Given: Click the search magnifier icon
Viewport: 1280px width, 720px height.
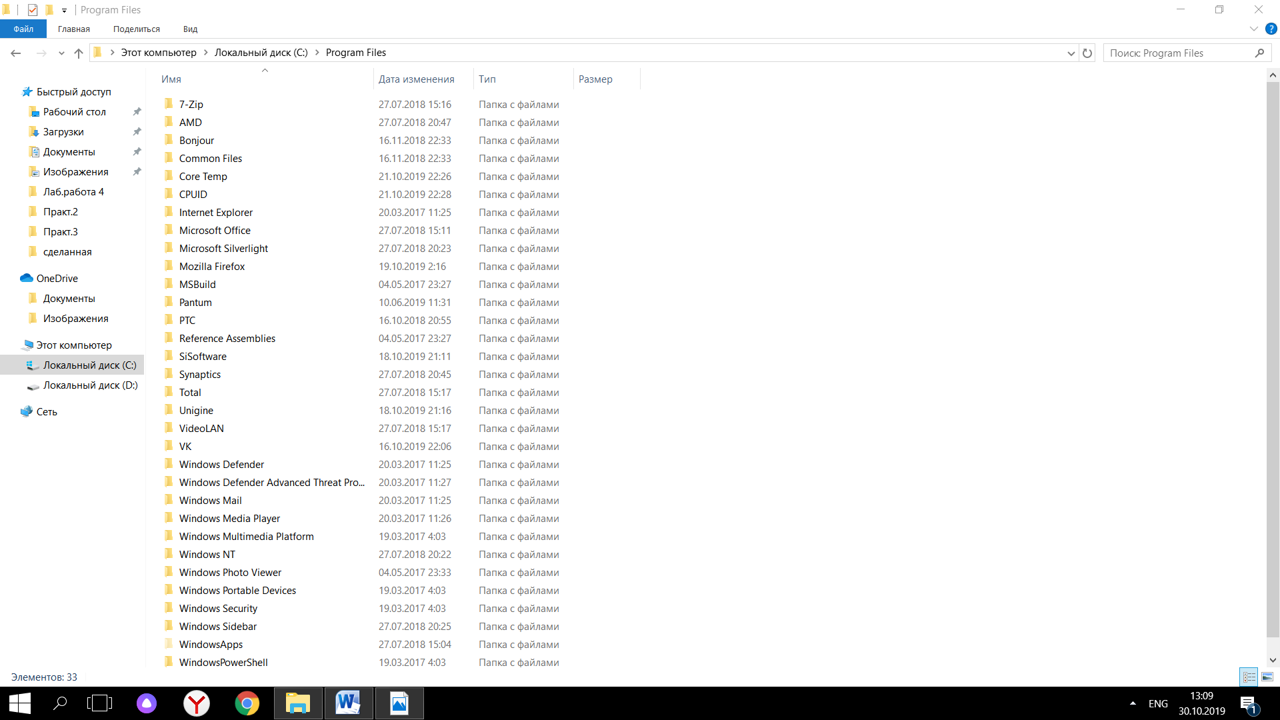Looking at the screenshot, I should pos(1259,53).
